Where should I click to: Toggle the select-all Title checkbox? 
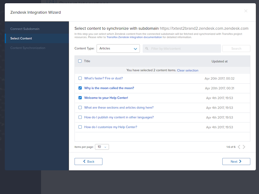[x=80, y=61]
